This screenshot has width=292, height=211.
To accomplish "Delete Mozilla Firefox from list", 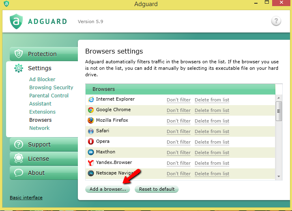I will (x=212, y=121).
